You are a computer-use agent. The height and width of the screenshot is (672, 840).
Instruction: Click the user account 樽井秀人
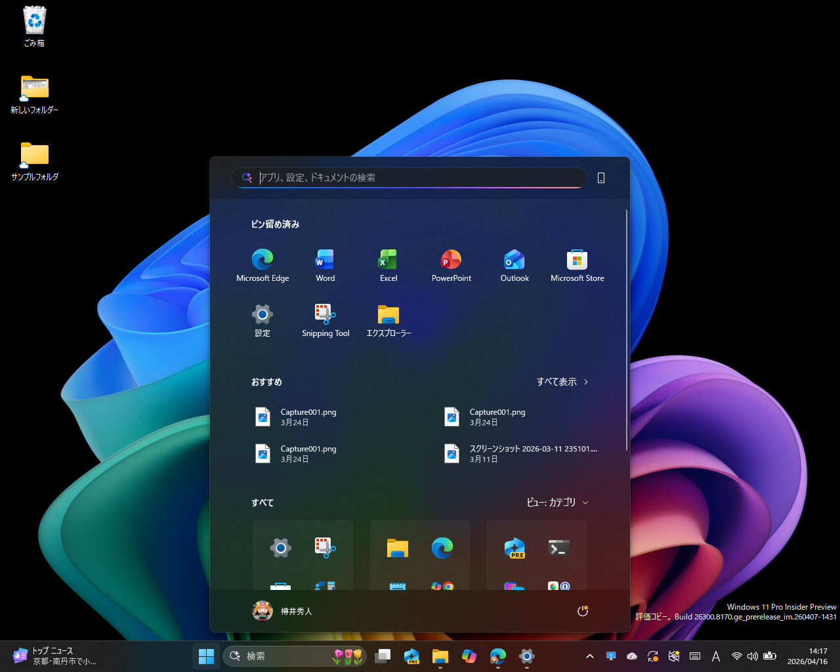[x=282, y=610]
